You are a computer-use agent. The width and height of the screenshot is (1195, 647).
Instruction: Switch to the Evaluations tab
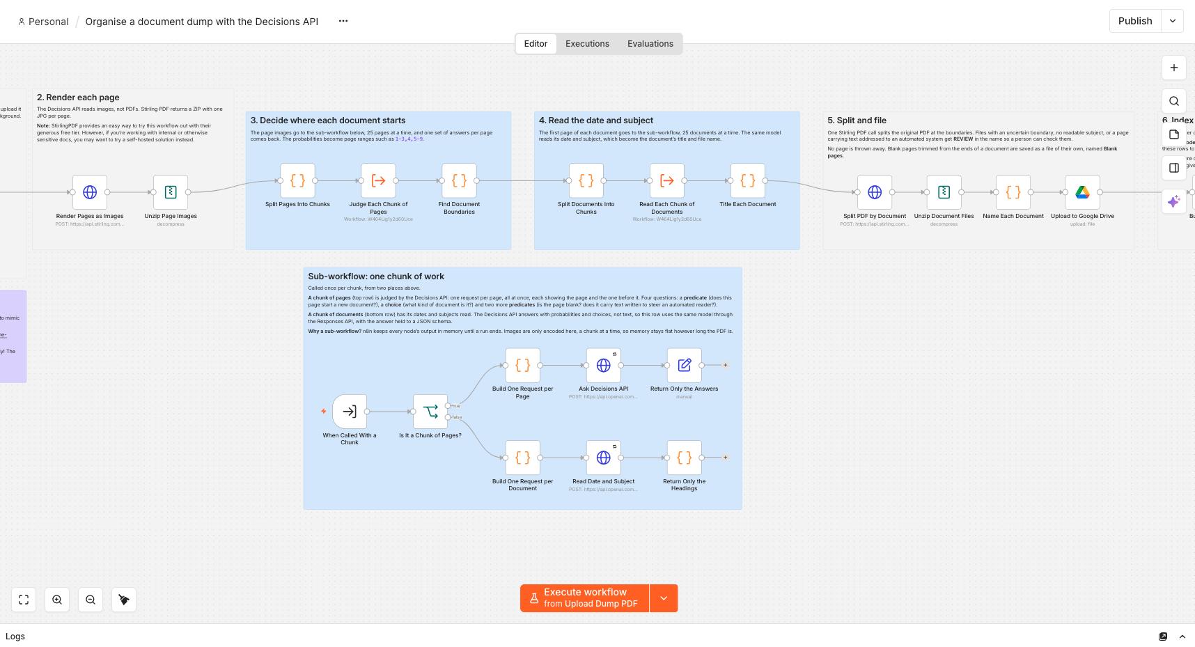coord(650,44)
